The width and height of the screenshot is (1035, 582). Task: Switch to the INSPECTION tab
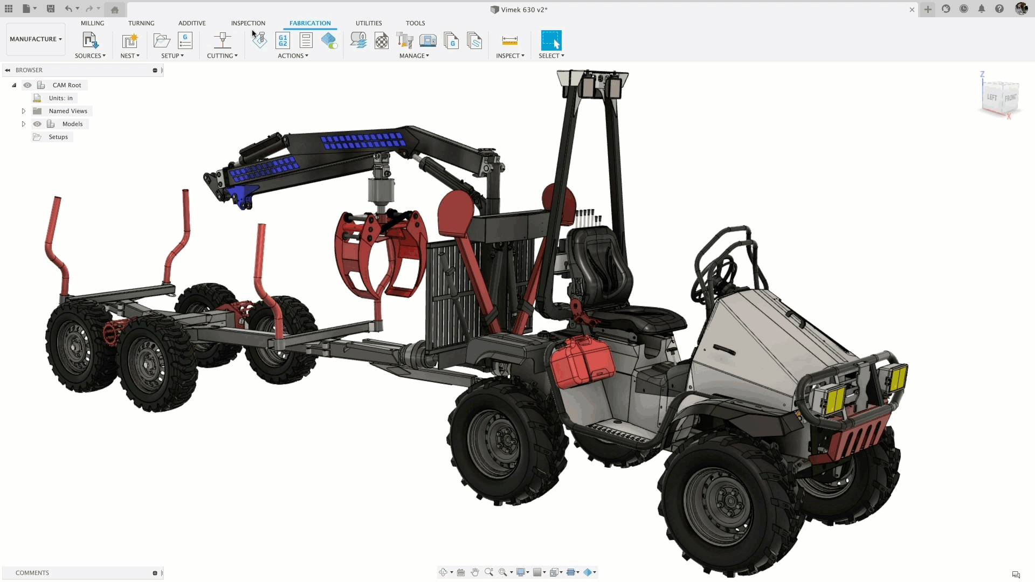point(248,23)
